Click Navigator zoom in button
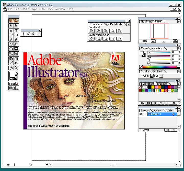Image resolution: width=184 pixels, height=171 pixels. [175, 41]
